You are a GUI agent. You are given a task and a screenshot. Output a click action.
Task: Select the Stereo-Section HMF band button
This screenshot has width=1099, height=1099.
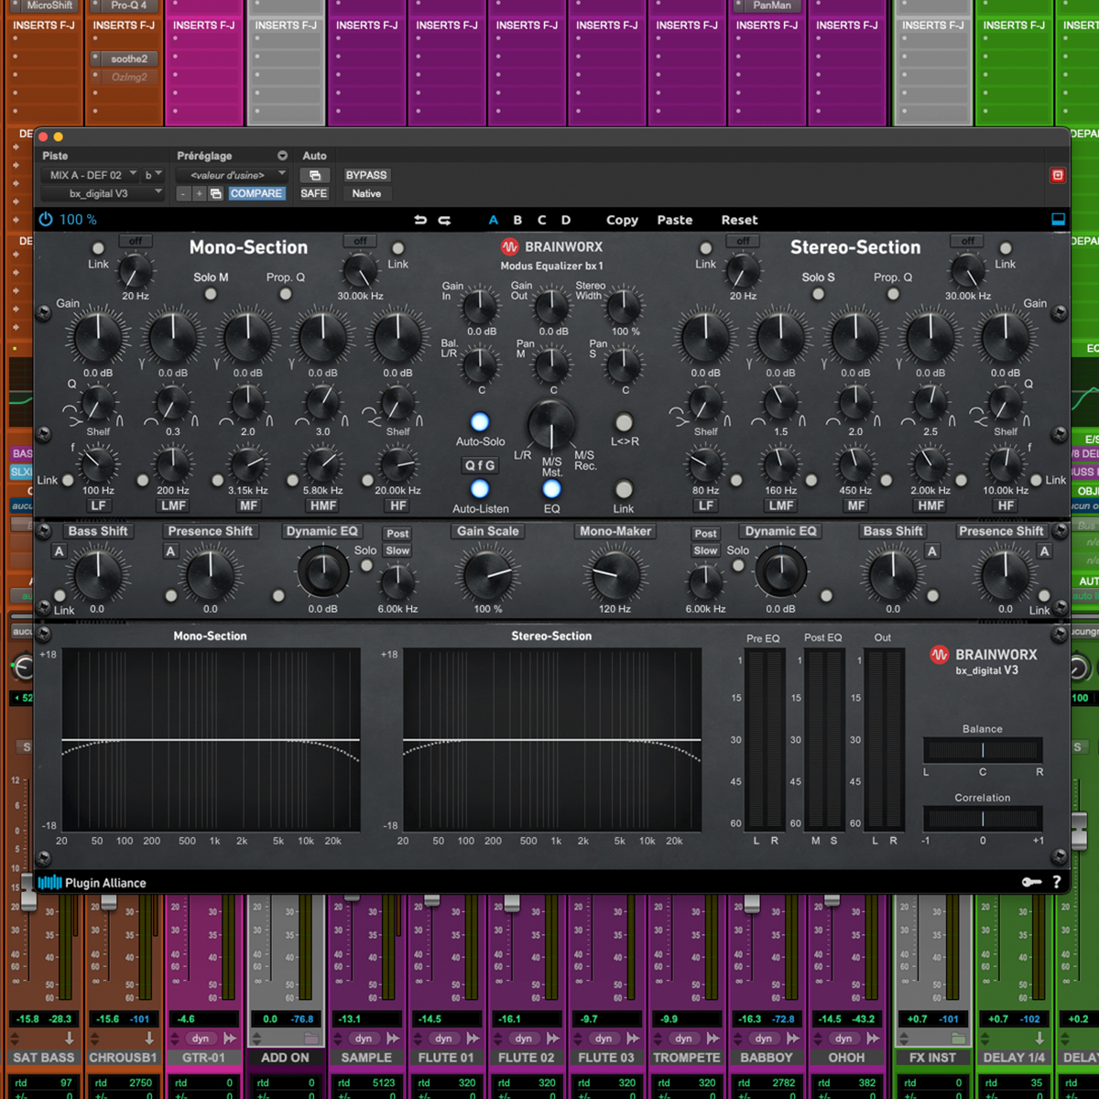click(930, 506)
